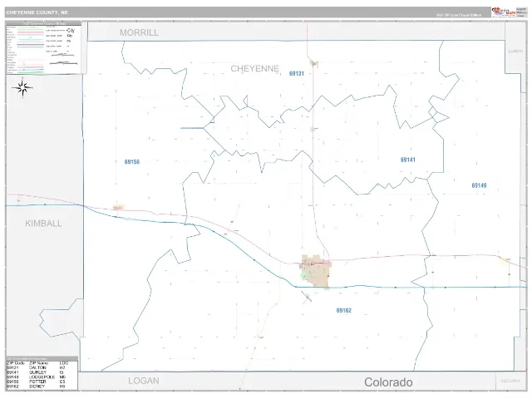Click the edition text in the title bar

[459, 15]
